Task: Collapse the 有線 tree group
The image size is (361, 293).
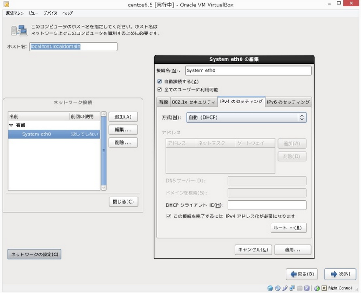Action: coord(11,125)
